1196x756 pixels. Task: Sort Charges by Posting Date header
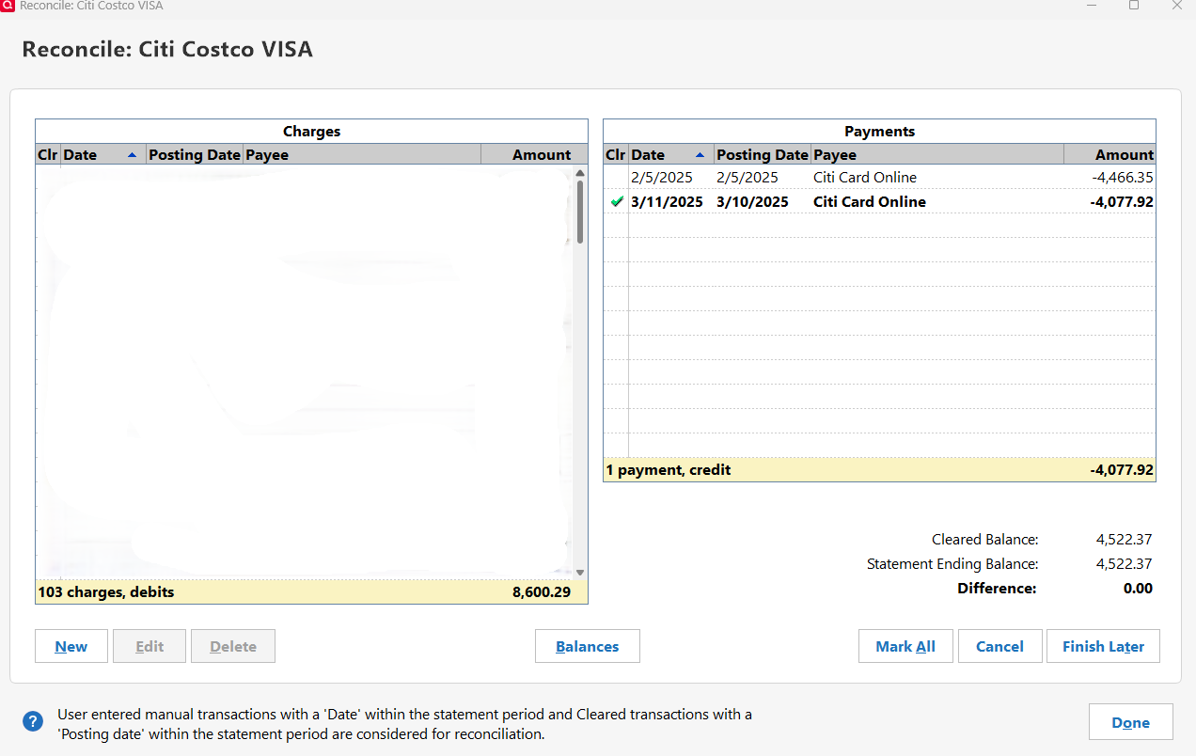[x=195, y=154]
